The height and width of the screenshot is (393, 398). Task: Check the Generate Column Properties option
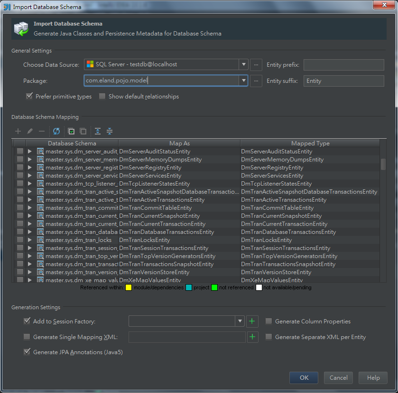pos(268,321)
